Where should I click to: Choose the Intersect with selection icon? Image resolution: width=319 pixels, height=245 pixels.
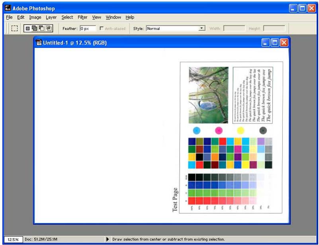coord(49,28)
